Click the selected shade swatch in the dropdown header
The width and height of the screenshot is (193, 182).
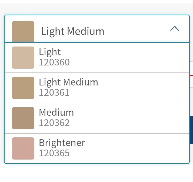(x=23, y=31)
